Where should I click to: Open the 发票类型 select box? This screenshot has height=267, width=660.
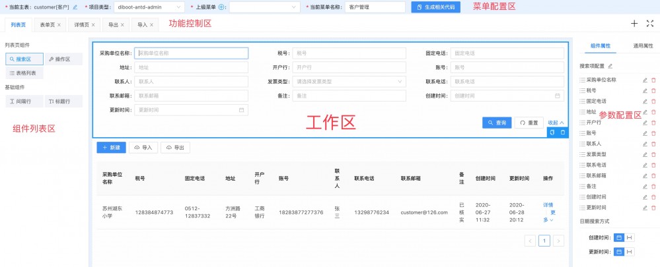[349, 82]
